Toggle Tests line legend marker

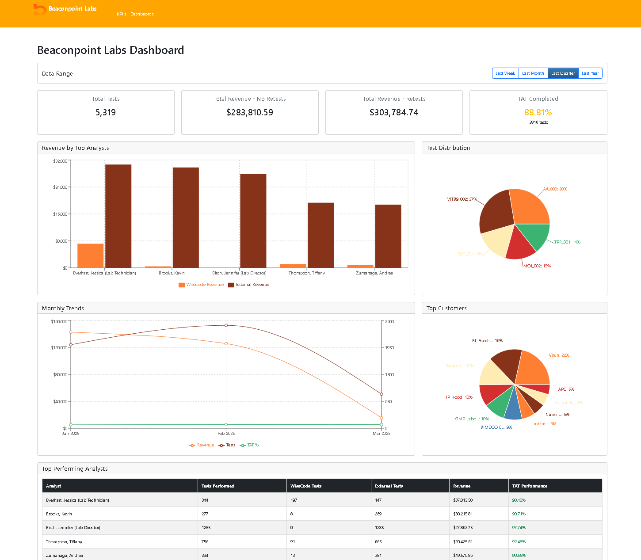(x=221, y=446)
